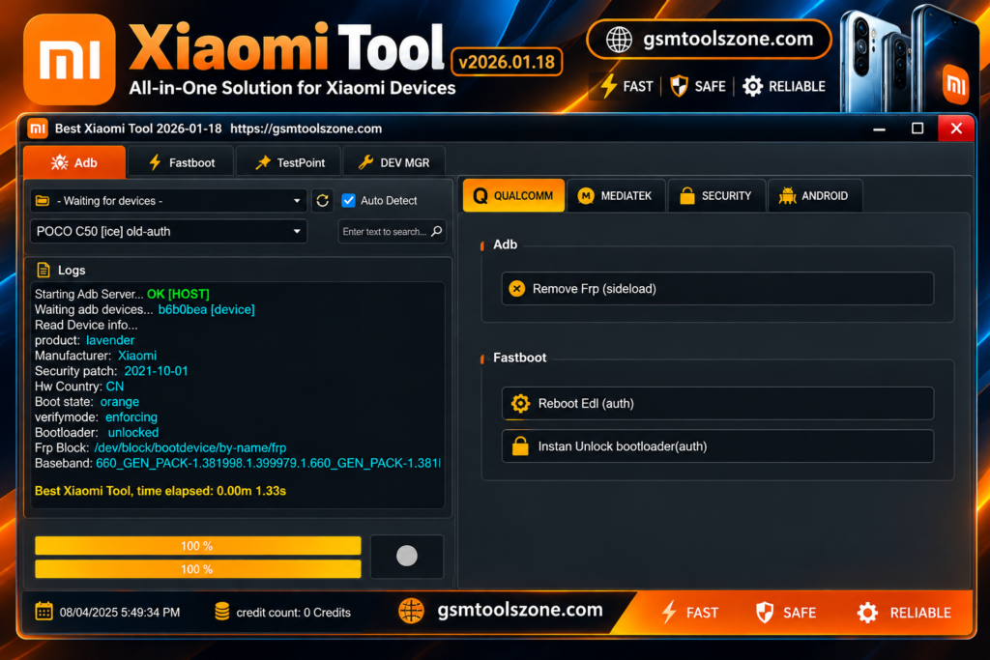Click the large Mi logo in banner
Image resolution: width=990 pixels, height=660 pixels.
[70, 59]
